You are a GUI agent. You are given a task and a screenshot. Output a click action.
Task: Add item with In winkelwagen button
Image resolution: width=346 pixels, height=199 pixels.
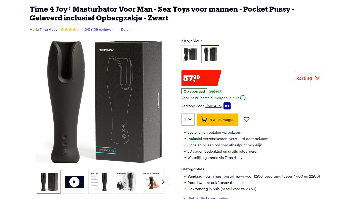[217, 120]
